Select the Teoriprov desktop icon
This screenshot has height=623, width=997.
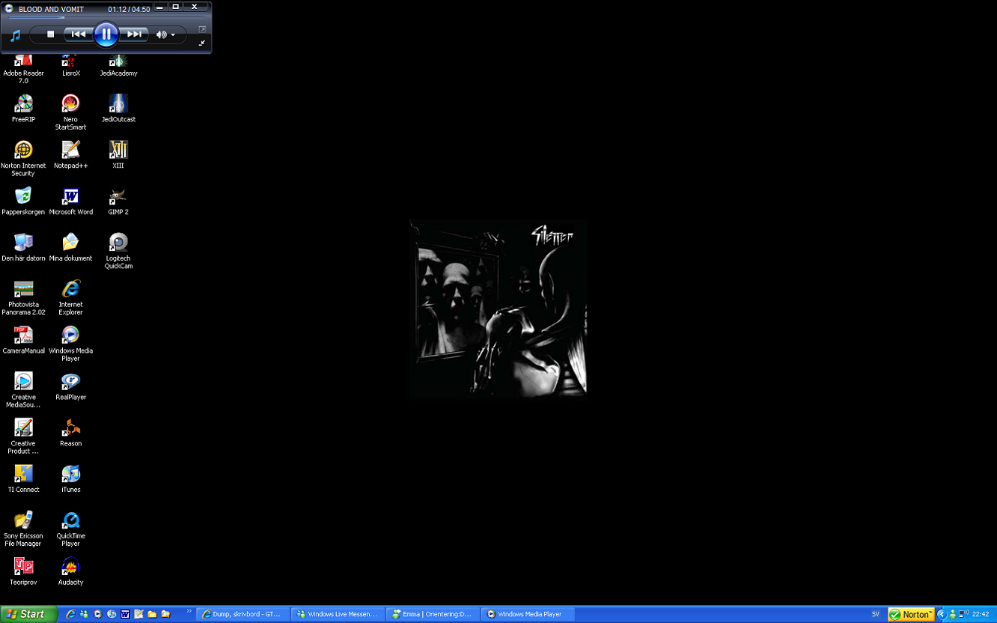click(23, 573)
